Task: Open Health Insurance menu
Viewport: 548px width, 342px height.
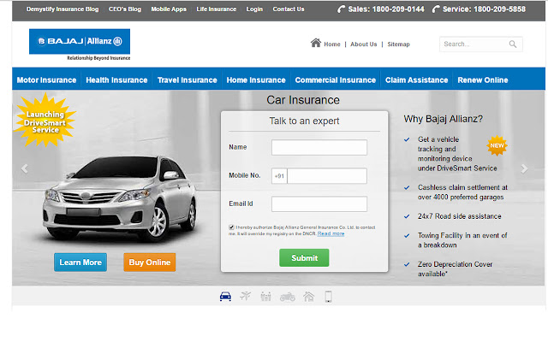Action: pyautogui.click(x=116, y=80)
